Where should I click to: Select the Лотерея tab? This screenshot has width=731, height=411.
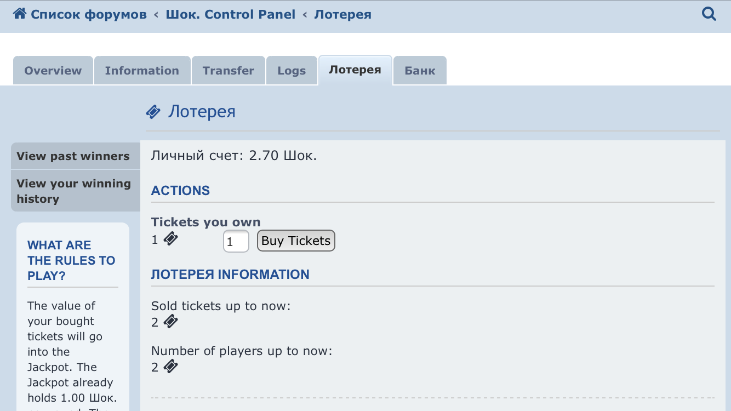[355, 70]
